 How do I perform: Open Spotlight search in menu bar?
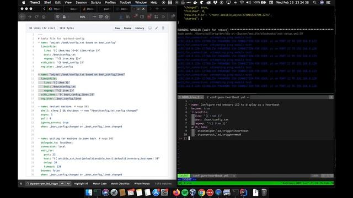314,2
